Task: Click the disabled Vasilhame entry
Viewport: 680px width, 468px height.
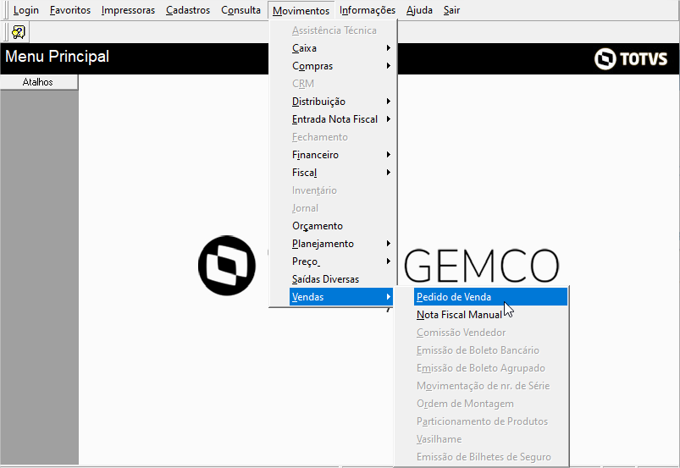Action: (490, 439)
